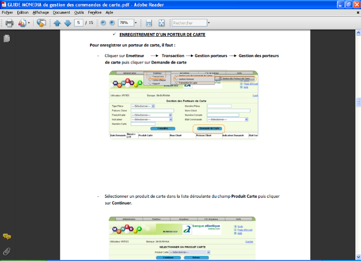Click the scroll up arrow of scrollbar
The height and width of the screenshot is (261, 361).
tap(358, 33)
